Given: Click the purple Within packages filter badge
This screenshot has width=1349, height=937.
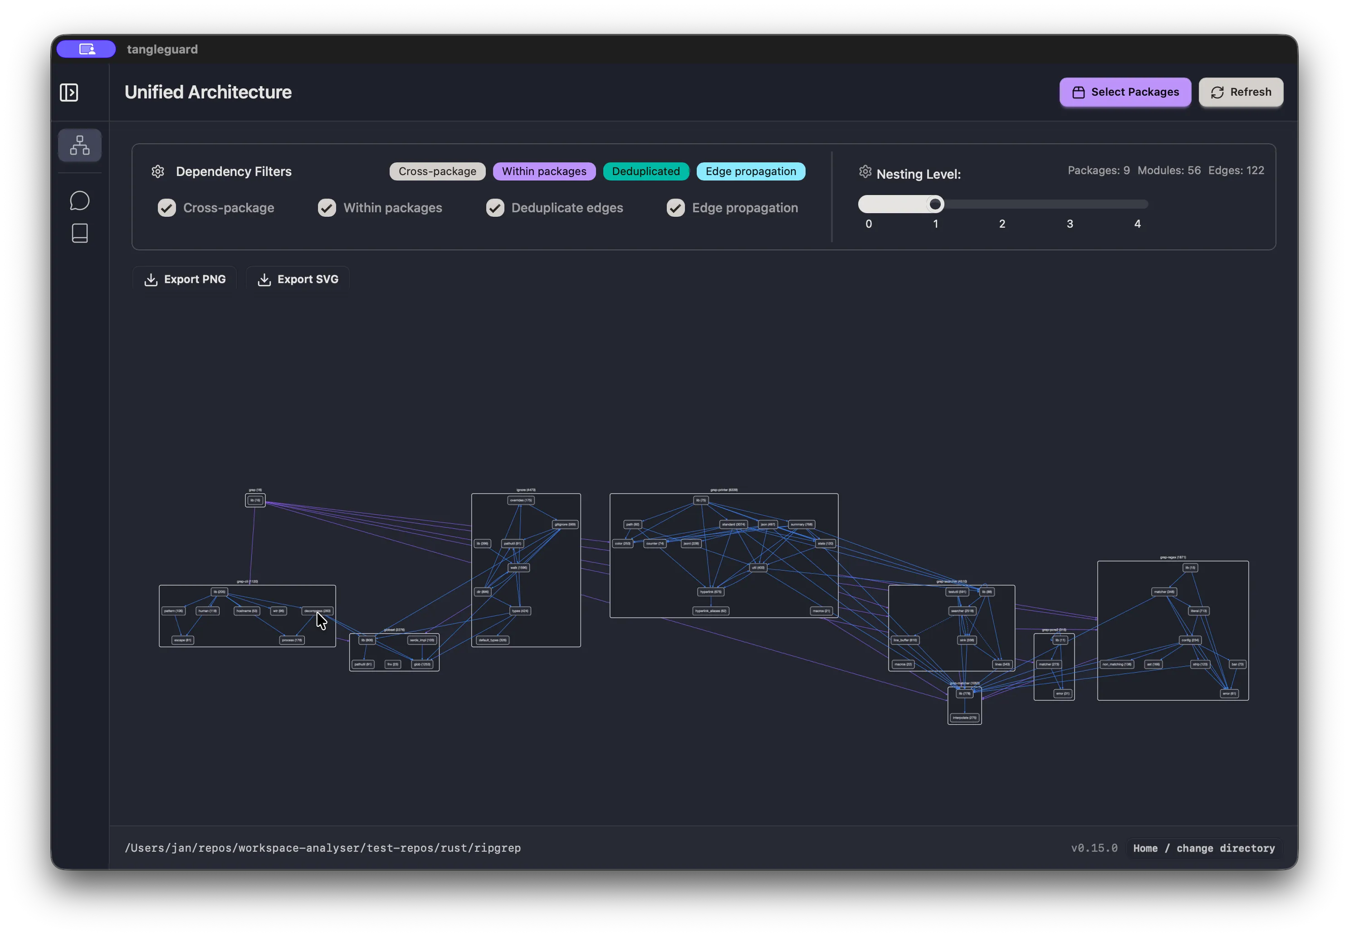Looking at the screenshot, I should 543,171.
